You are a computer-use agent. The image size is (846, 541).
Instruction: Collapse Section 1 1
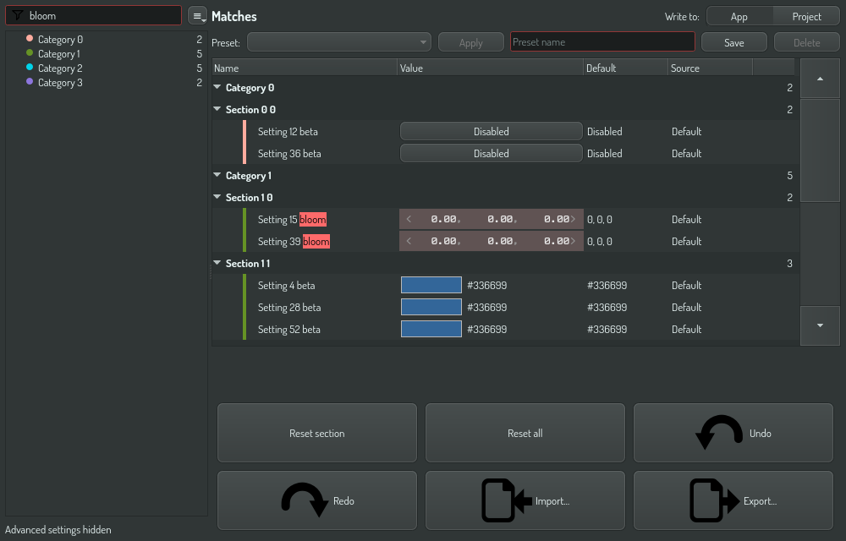(217, 263)
